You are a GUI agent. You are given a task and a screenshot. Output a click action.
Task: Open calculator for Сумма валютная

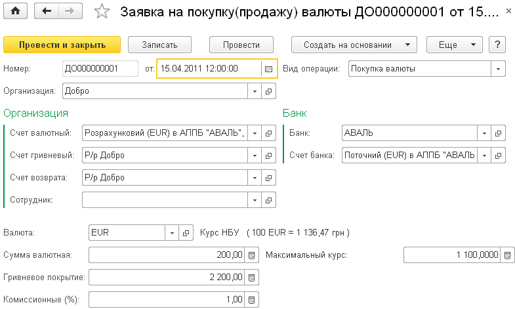pyautogui.click(x=251, y=255)
